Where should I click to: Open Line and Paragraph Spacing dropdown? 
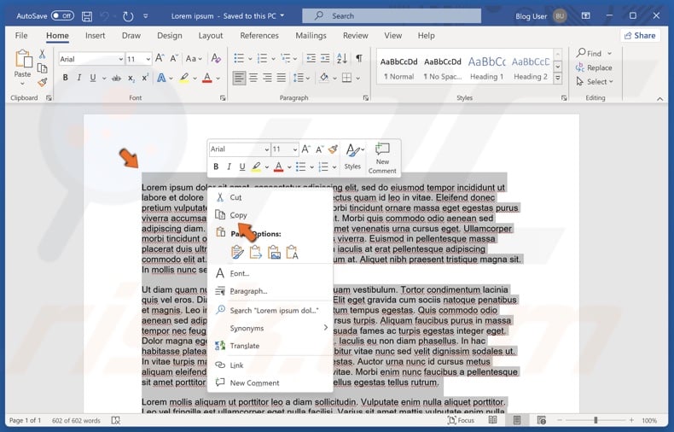[302, 78]
